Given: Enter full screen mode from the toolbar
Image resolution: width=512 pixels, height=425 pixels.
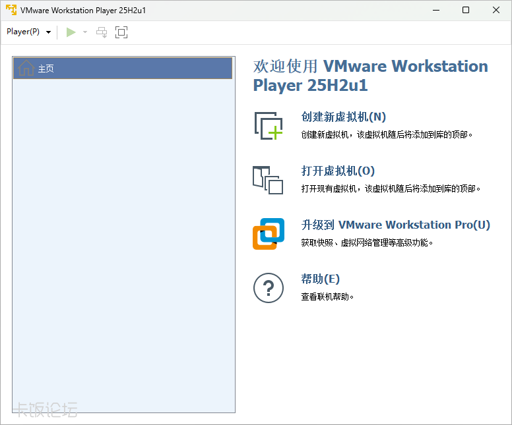Looking at the screenshot, I should [121, 32].
